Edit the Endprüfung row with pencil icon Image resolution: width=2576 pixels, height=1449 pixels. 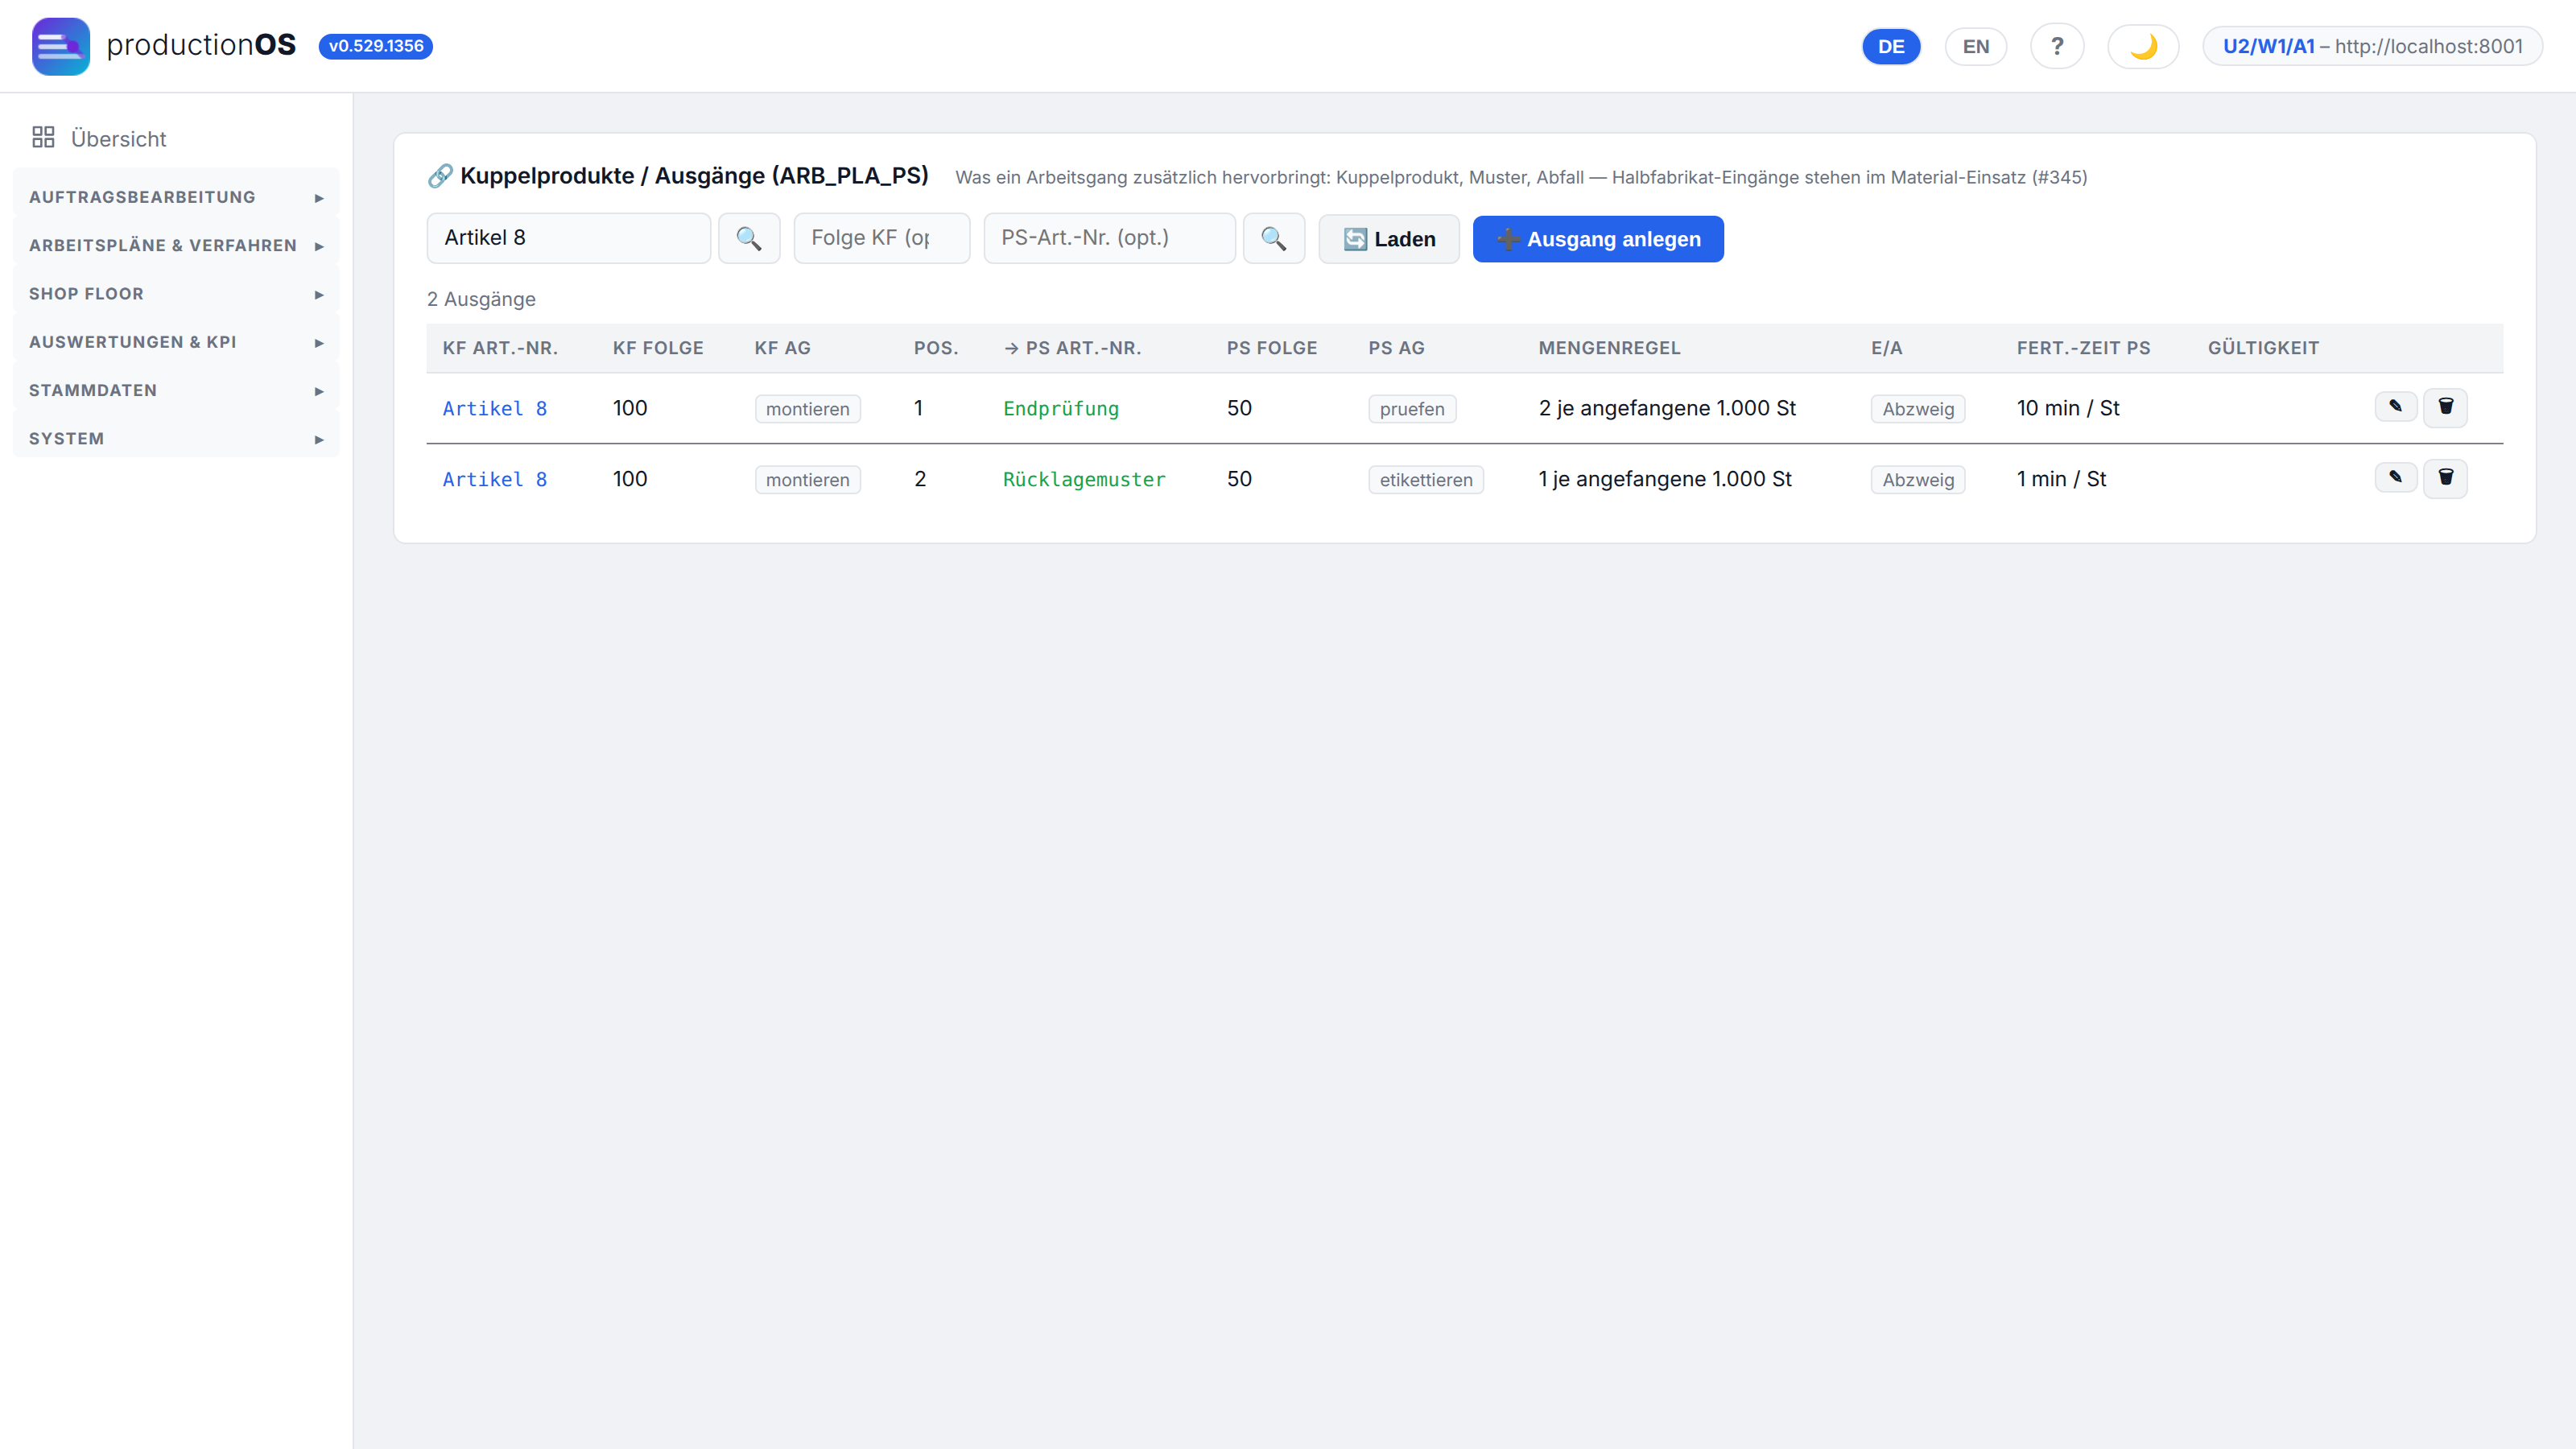[2396, 407]
